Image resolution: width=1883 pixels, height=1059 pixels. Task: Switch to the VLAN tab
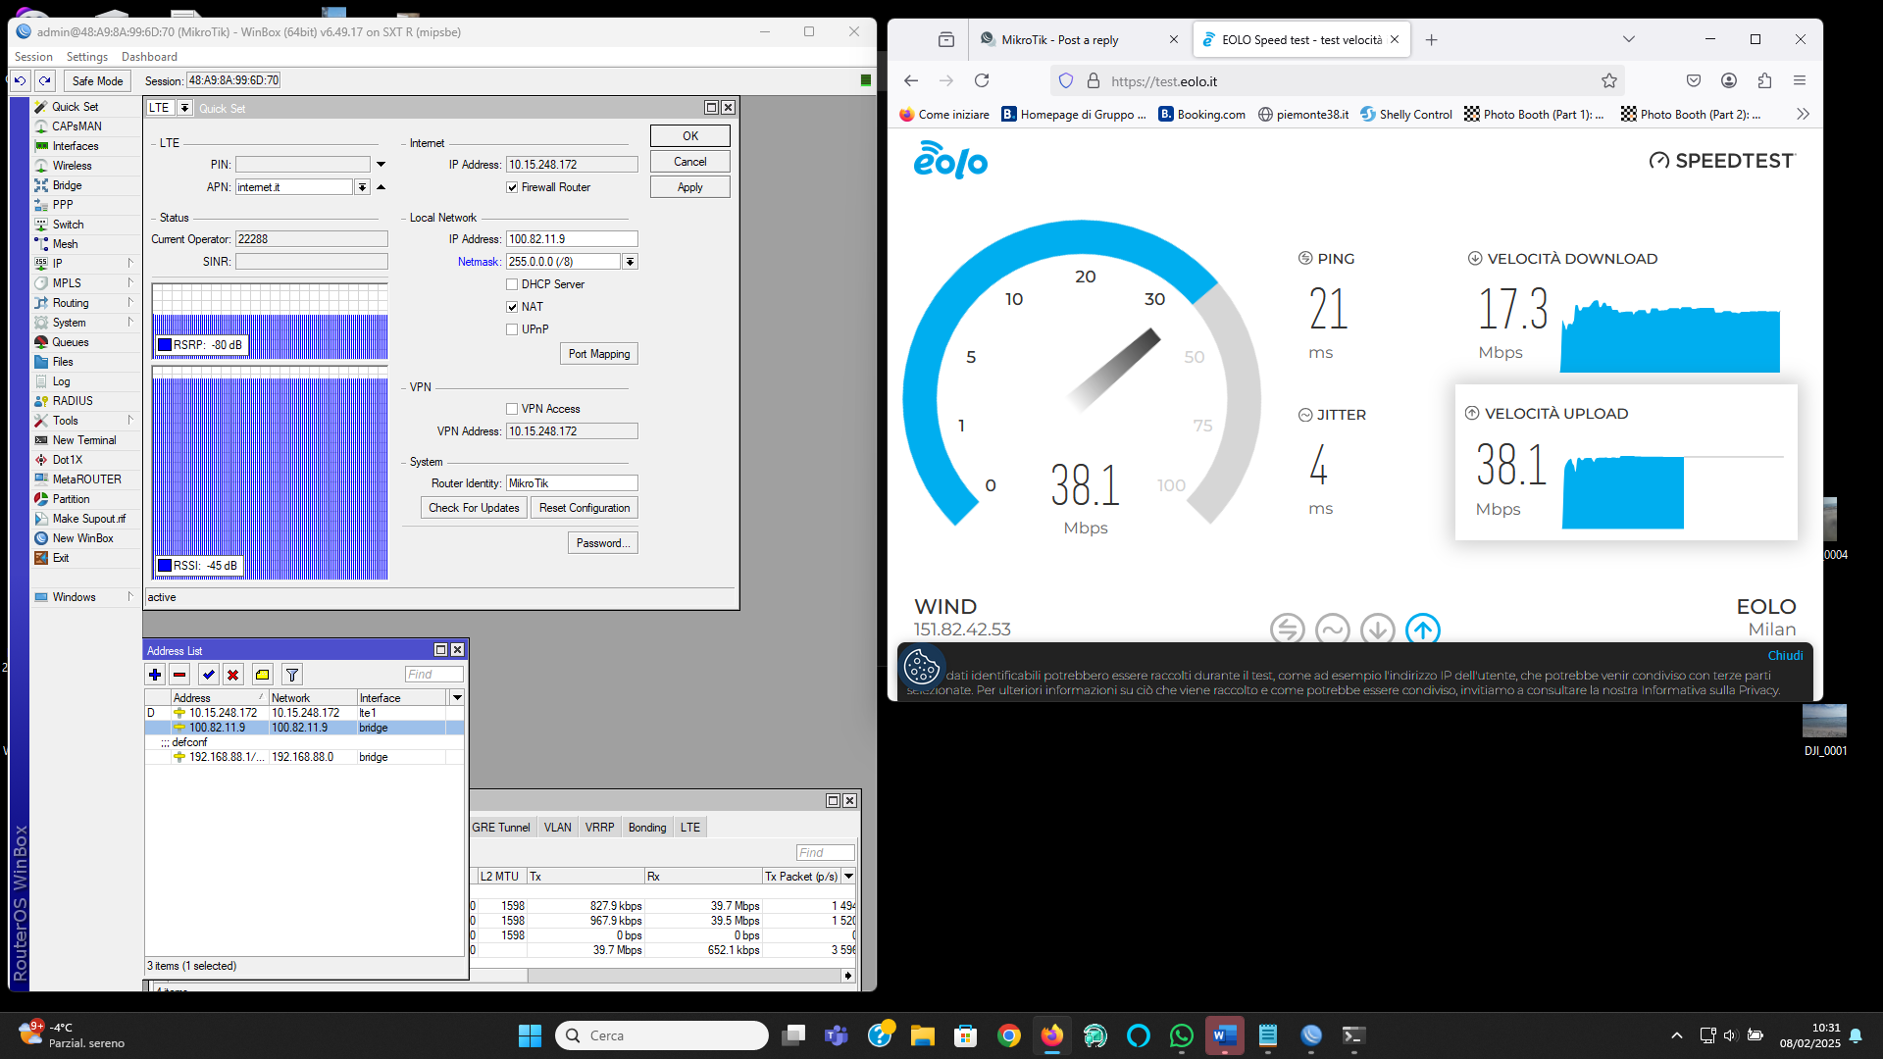[558, 828]
